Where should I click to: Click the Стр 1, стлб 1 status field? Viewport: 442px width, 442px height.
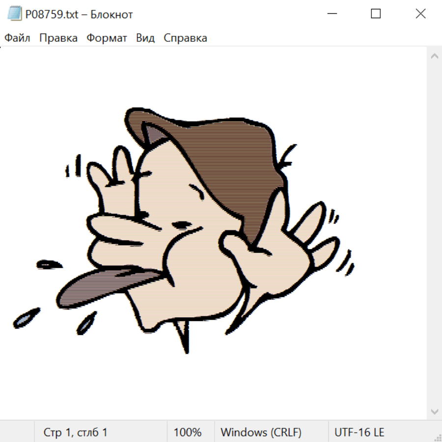point(76,433)
